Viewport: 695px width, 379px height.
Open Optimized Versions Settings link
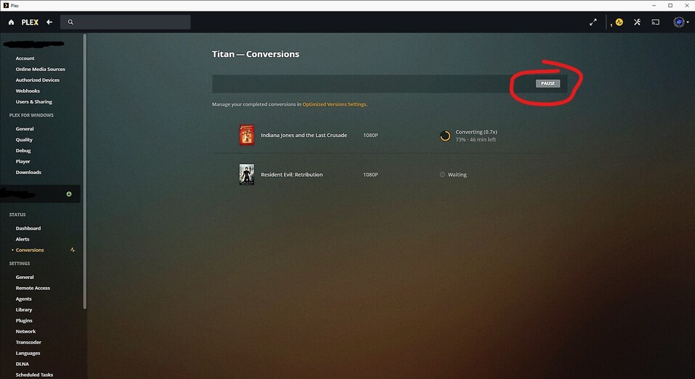[334, 104]
